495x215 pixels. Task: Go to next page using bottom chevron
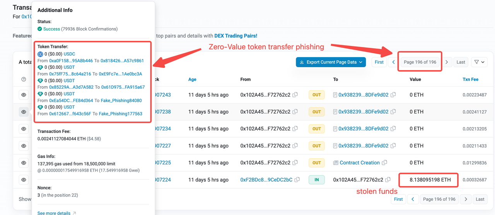[466, 199]
